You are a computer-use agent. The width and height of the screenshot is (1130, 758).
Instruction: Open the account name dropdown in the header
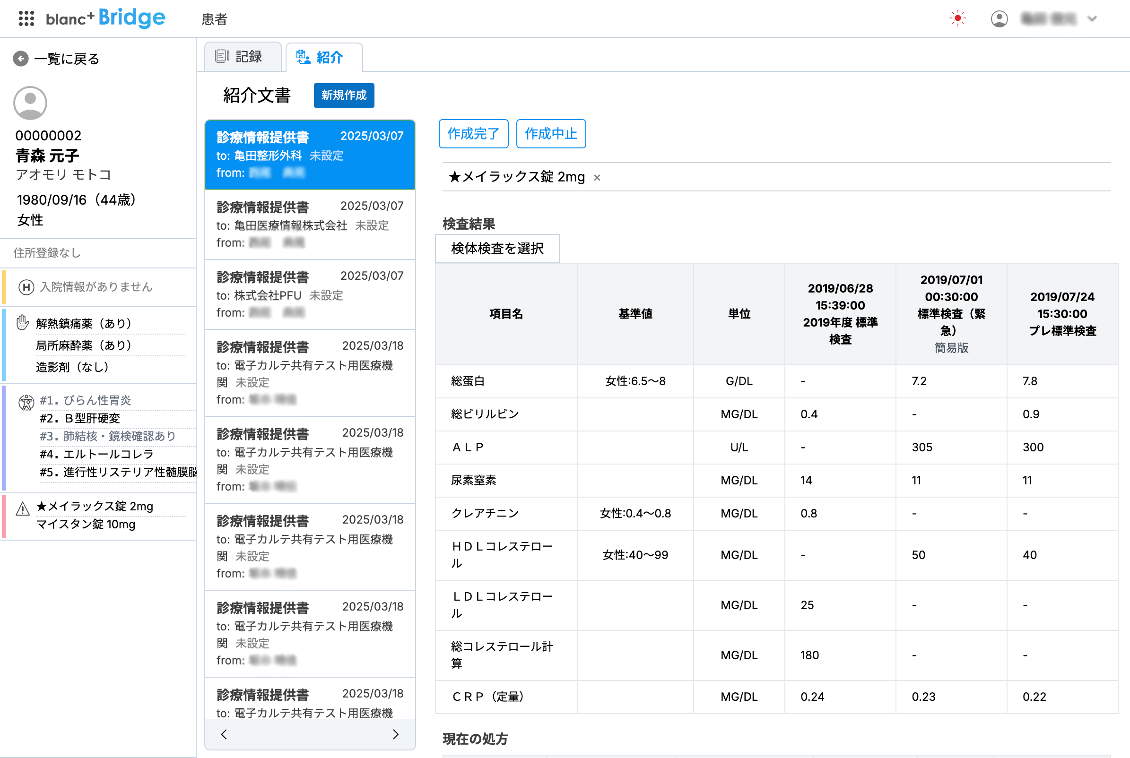point(1092,19)
